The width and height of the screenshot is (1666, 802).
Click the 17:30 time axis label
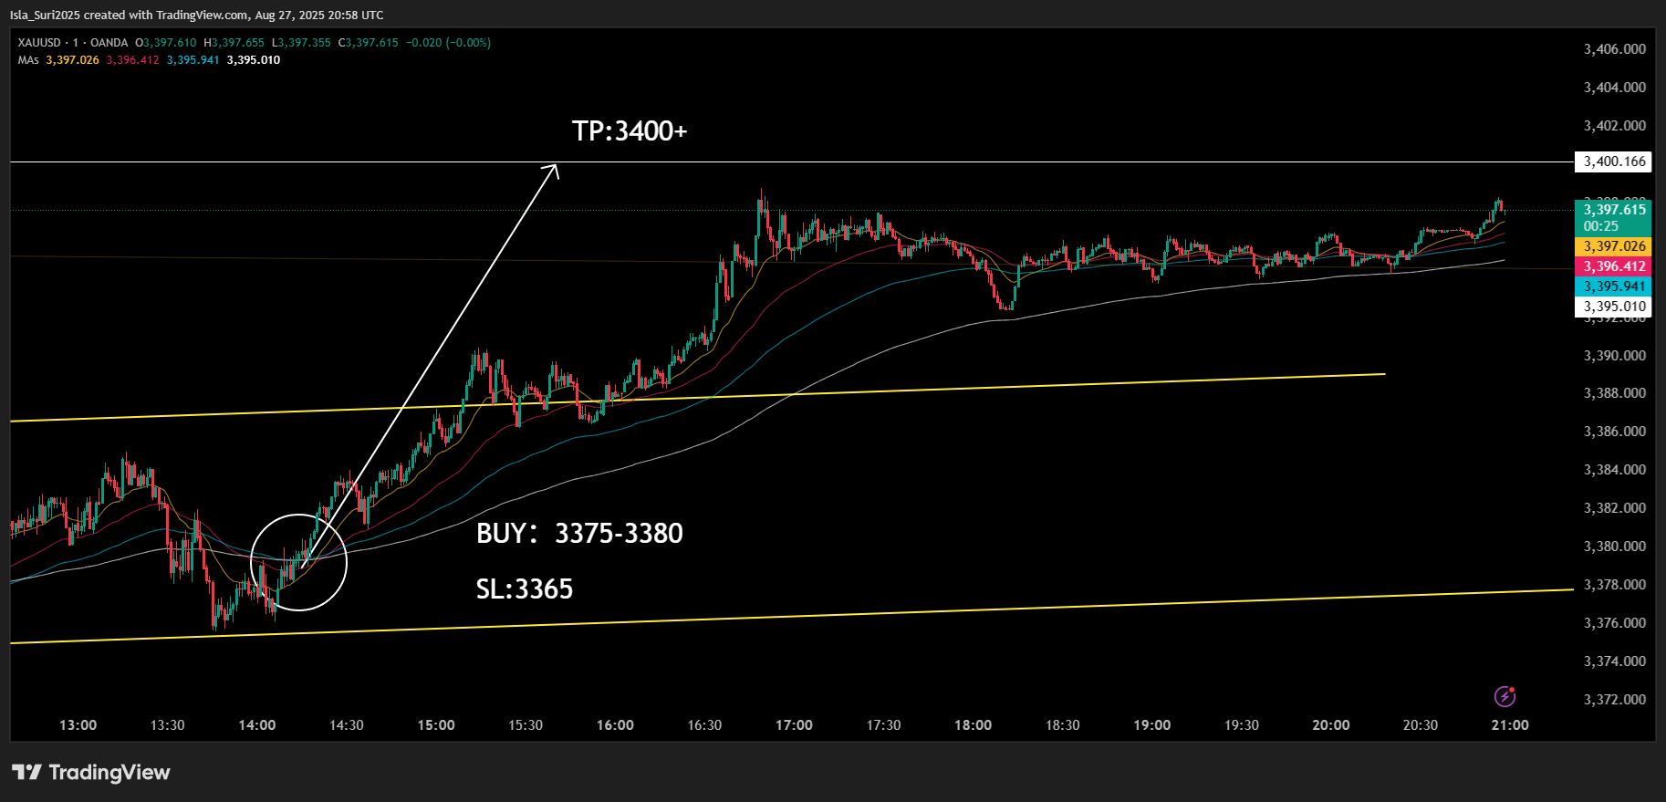[883, 725]
